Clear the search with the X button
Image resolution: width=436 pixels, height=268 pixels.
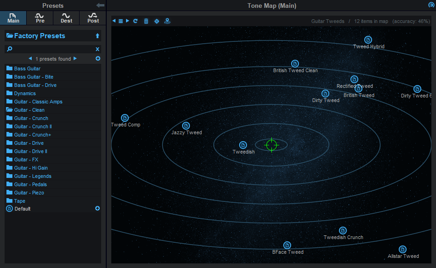97,49
